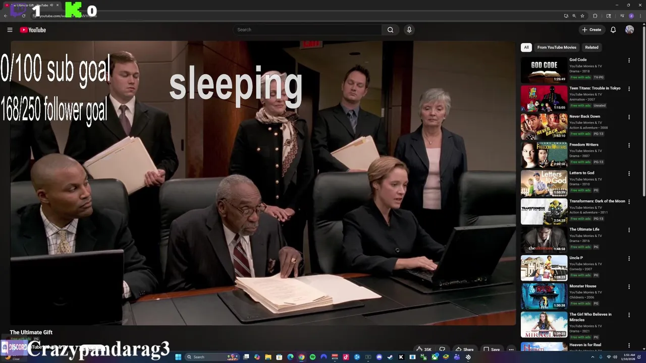Open options menu for Freedom Writers
Viewport: 646px width, 363px height.
pos(629,145)
